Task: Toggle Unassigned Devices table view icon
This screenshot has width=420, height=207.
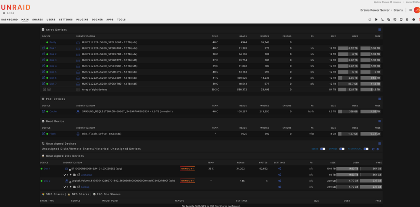Action: coord(379,143)
